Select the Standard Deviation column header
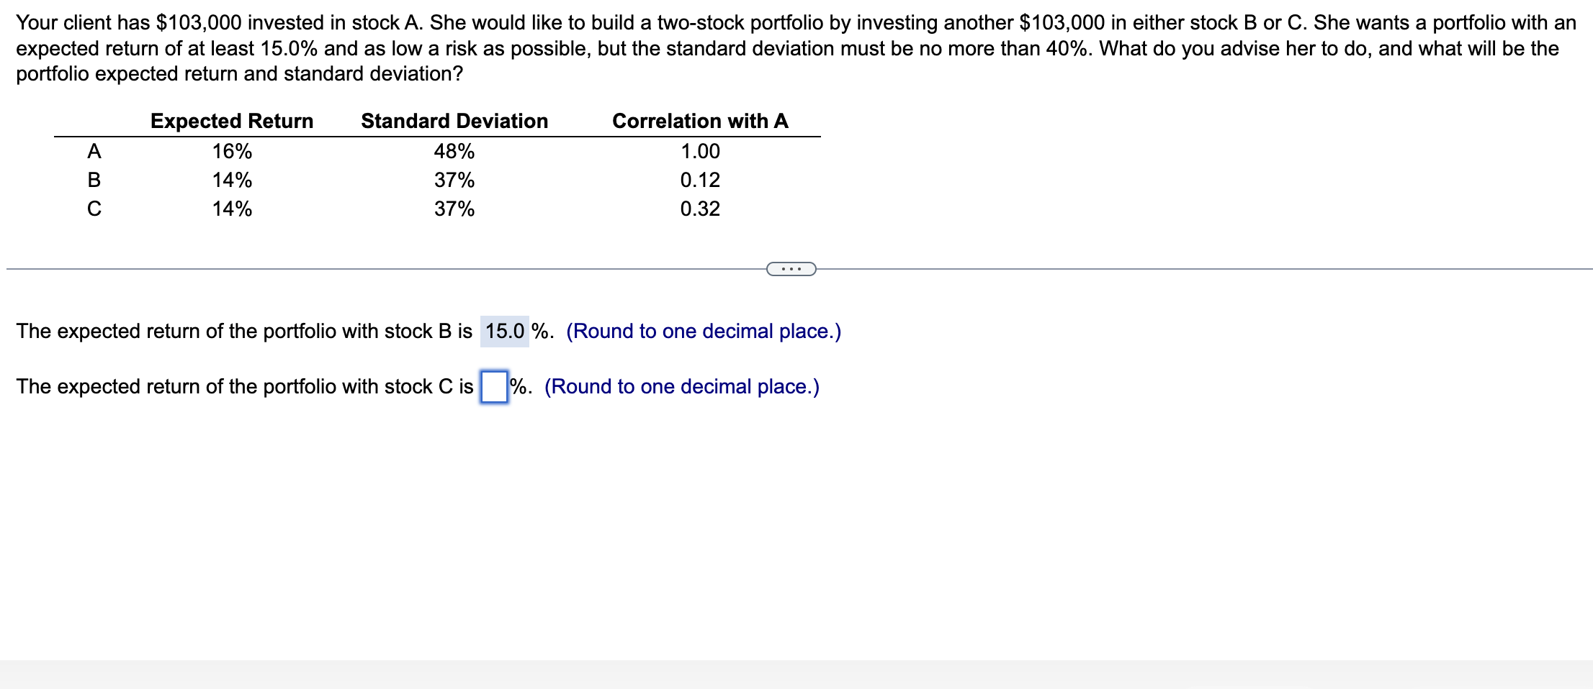This screenshot has height=689, width=1593. coord(454,121)
